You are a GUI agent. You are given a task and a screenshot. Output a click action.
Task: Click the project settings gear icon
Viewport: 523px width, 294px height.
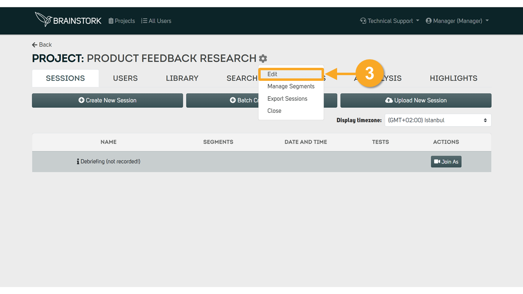click(x=263, y=59)
